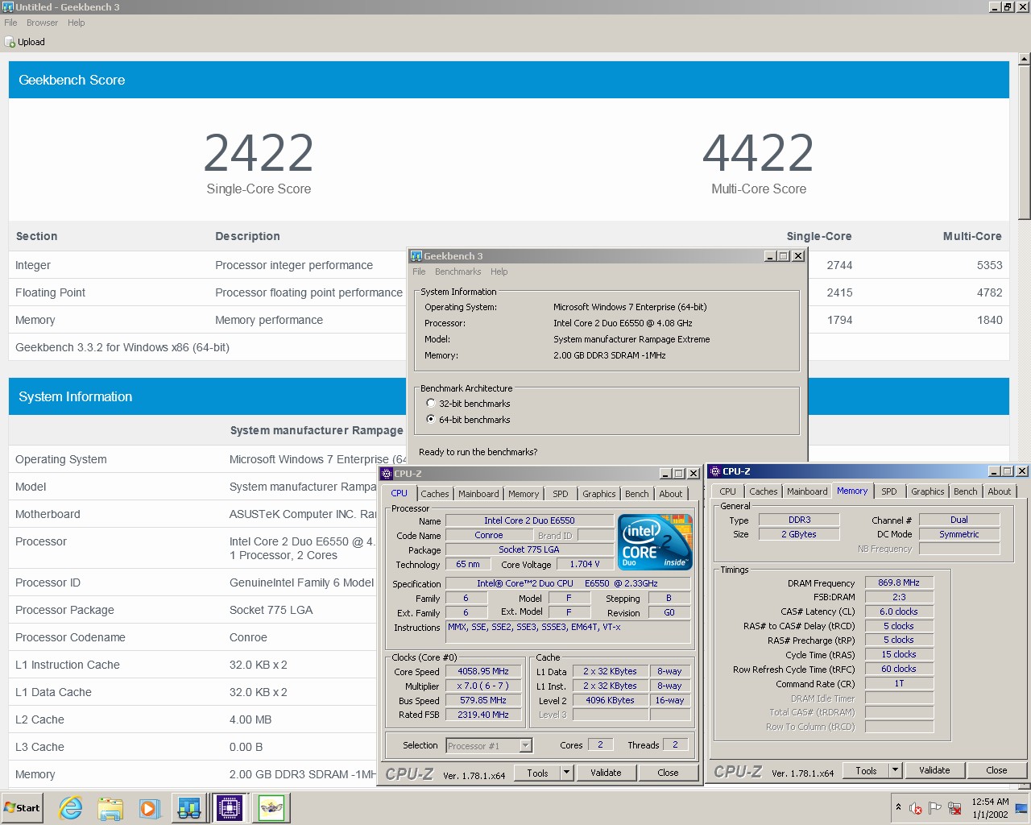Select 32-bit benchmarks radio button

[431, 404]
